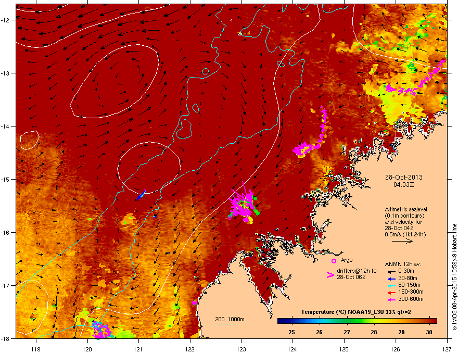Click the cyan isobath line under '200 1000m'
The width and height of the screenshot is (458, 354).
pos(225,324)
